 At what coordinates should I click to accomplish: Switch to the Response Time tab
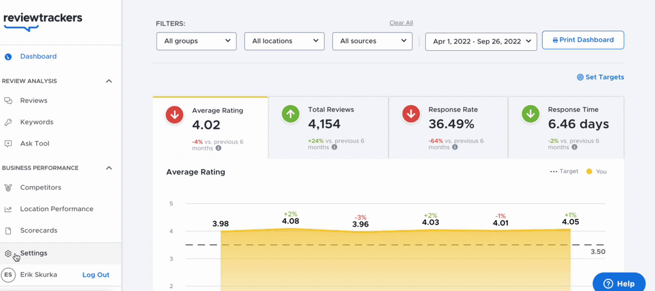click(x=566, y=128)
